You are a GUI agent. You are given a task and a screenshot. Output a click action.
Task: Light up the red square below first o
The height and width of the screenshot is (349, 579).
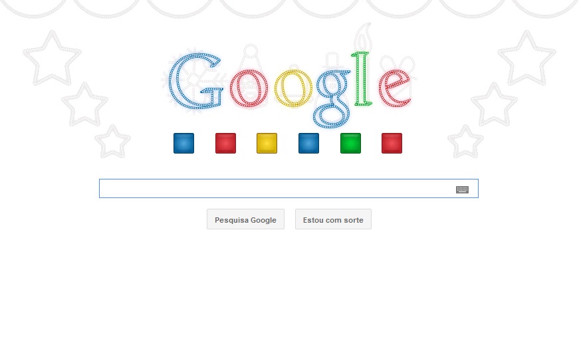(x=225, y=143)
